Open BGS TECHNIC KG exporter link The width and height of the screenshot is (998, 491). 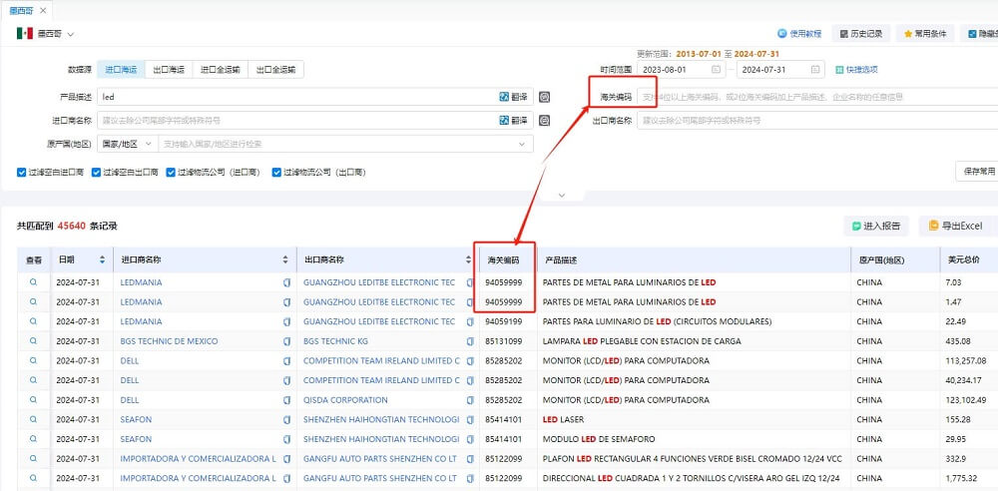(x=335, y=341)
